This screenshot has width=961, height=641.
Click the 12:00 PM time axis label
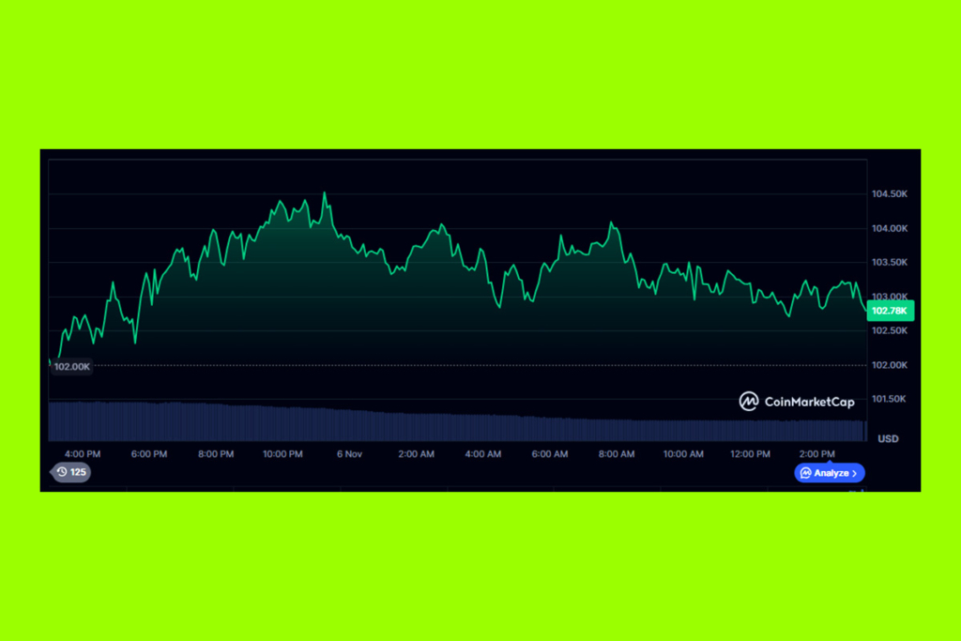coord(750,454)
